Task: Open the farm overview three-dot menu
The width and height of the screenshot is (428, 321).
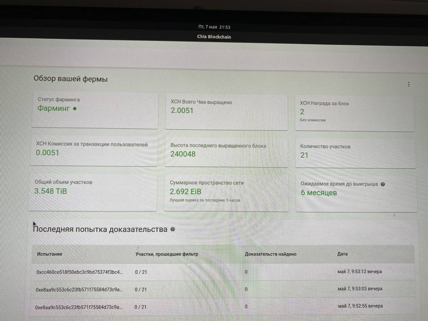Action: (x=409, y=84)
